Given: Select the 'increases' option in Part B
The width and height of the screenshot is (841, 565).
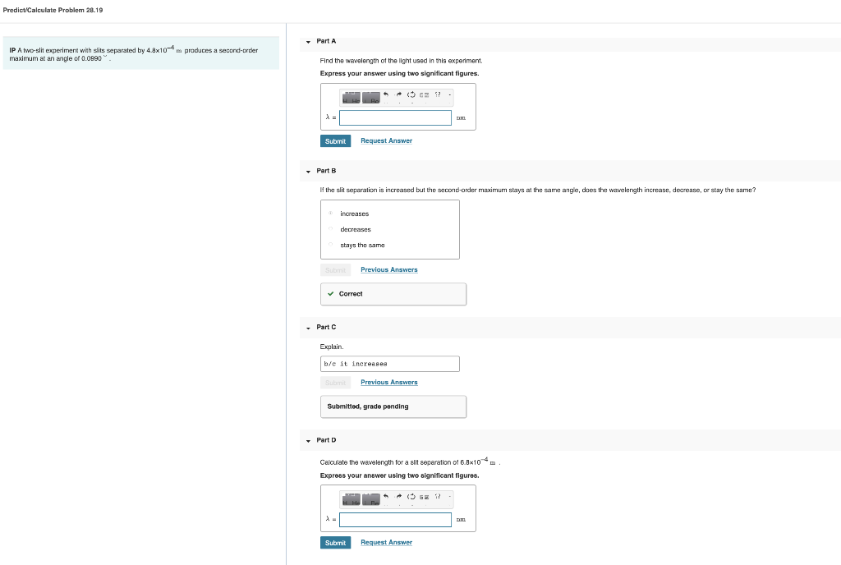Looking at the screenshot, I should point(329,213).
